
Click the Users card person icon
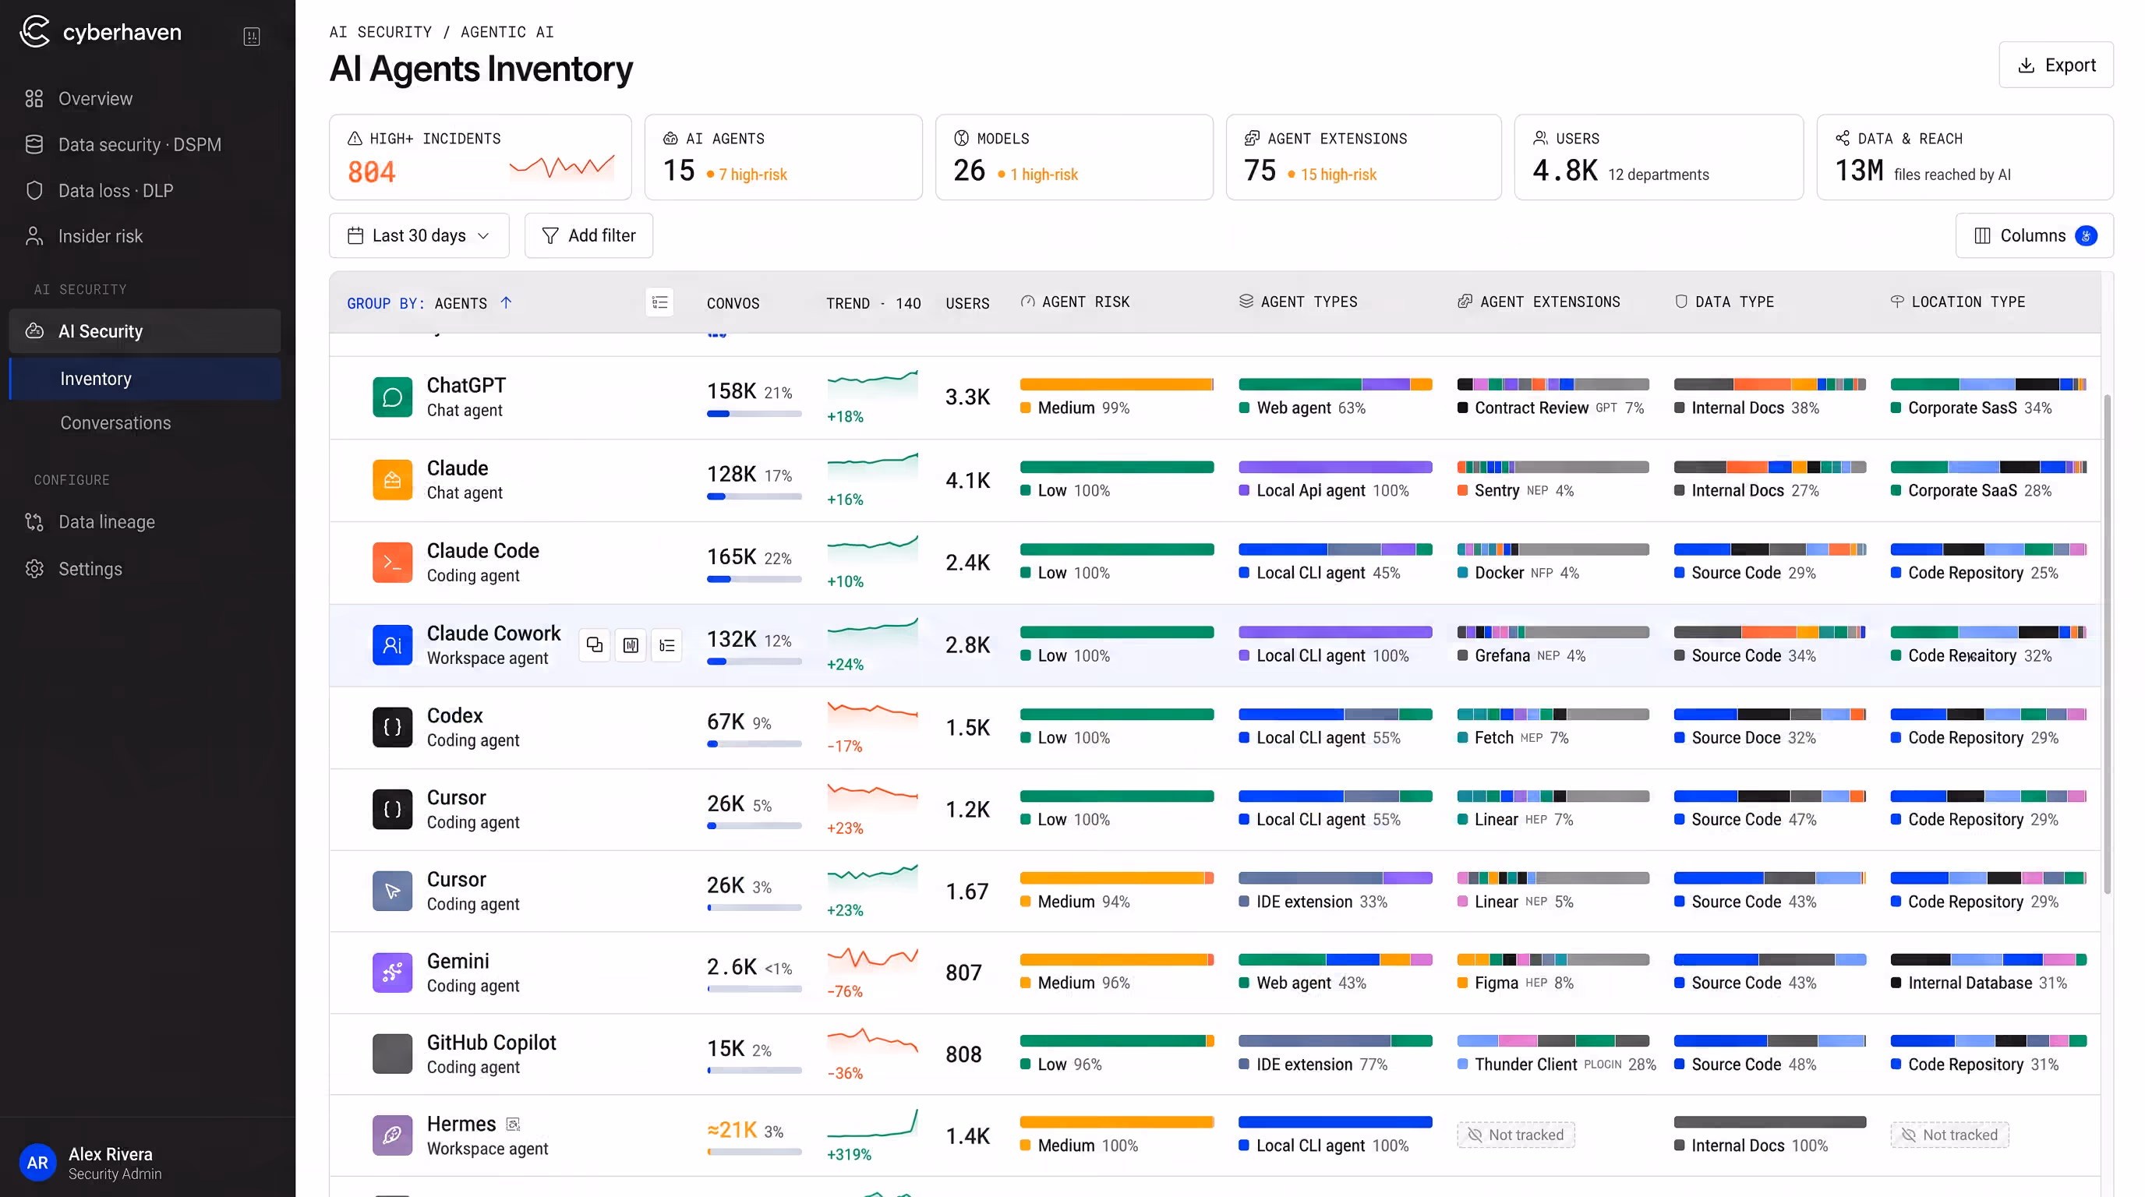click(1540, 138)
